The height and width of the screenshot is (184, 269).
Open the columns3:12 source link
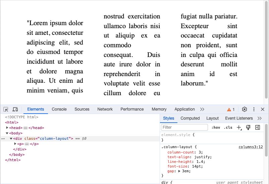(x=251, y=147)
